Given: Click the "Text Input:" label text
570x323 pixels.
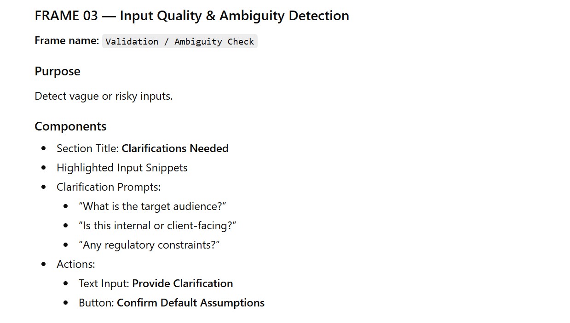Looking at the screenshot, I should [104, 283].
